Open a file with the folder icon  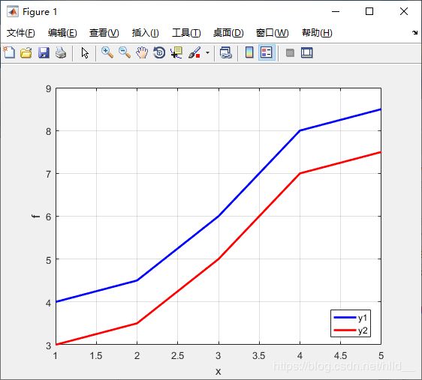pos(26,52)
